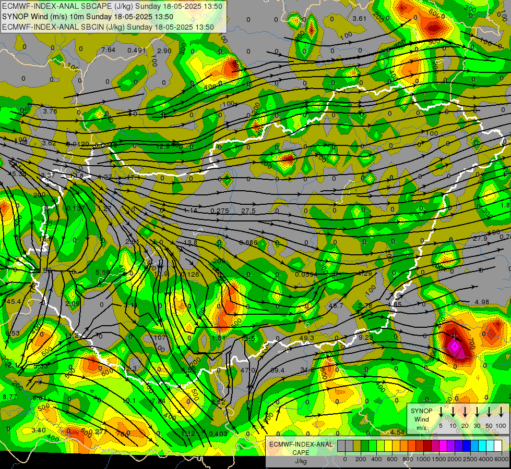Click the 10 m/s wind arrow in legend
511x469 pixels.
point(453,412)
